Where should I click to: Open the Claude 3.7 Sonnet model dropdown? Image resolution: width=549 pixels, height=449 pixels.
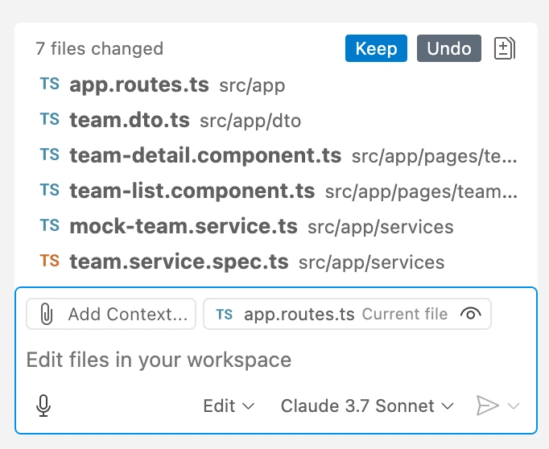click(x=367, y=406)
